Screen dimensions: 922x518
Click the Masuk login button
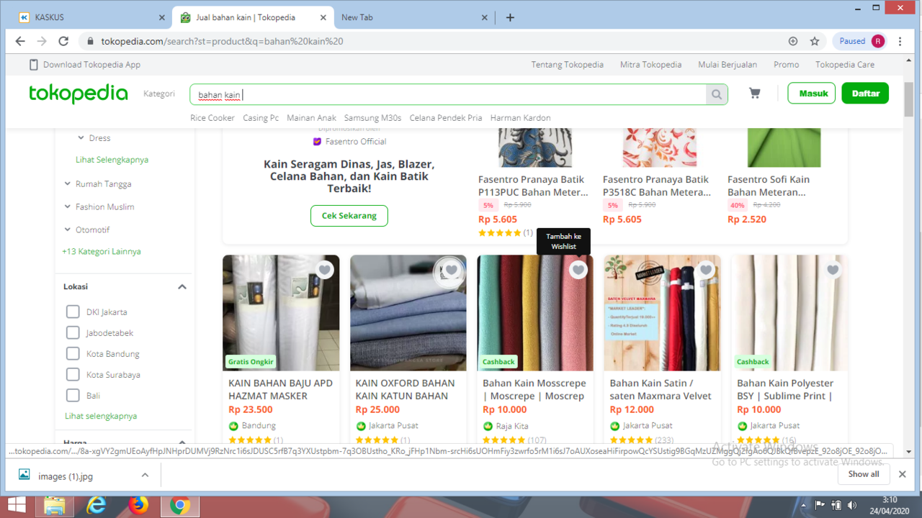click(812, 94)
